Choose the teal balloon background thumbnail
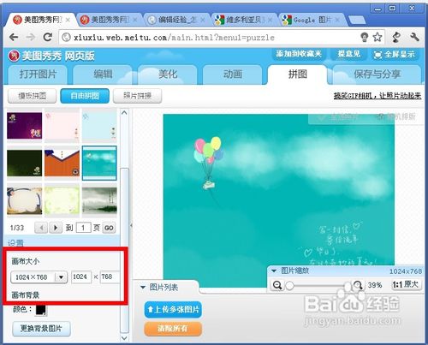 tap(99, 163)
